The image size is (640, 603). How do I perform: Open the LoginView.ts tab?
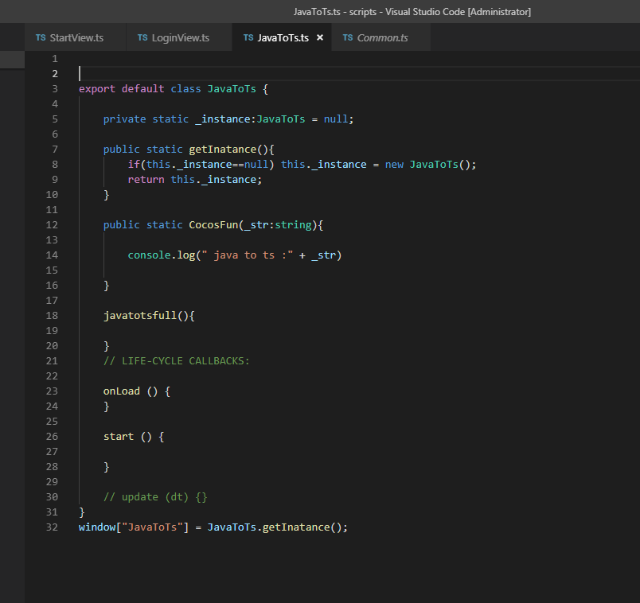(x=180, y=37)
